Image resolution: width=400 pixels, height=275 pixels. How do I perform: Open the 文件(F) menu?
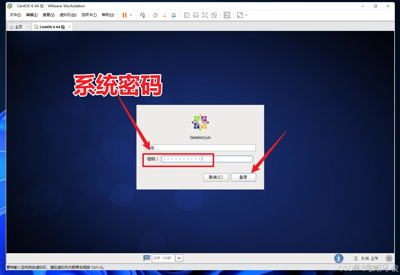[x=15, y=15]
